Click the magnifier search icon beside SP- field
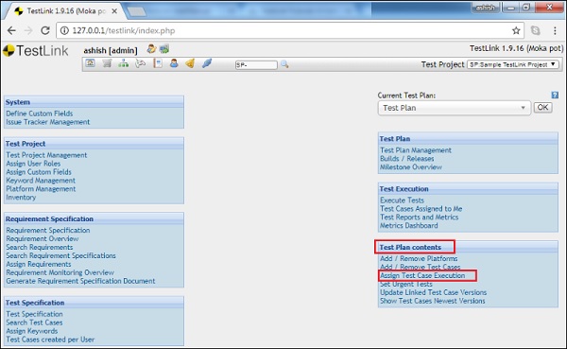This screenshot has width=567, height=349. 285,64
